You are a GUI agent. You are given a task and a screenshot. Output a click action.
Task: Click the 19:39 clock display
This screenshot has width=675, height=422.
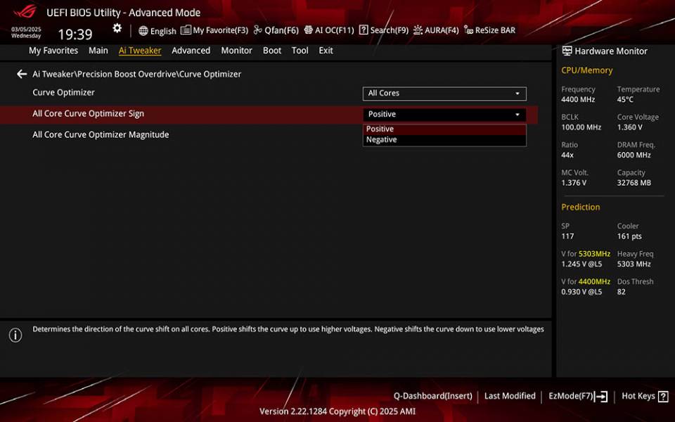[75, 34]
